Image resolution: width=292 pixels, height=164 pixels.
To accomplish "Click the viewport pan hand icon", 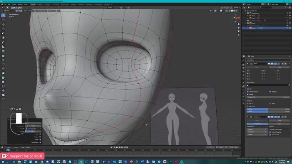I will click(239, 28).
